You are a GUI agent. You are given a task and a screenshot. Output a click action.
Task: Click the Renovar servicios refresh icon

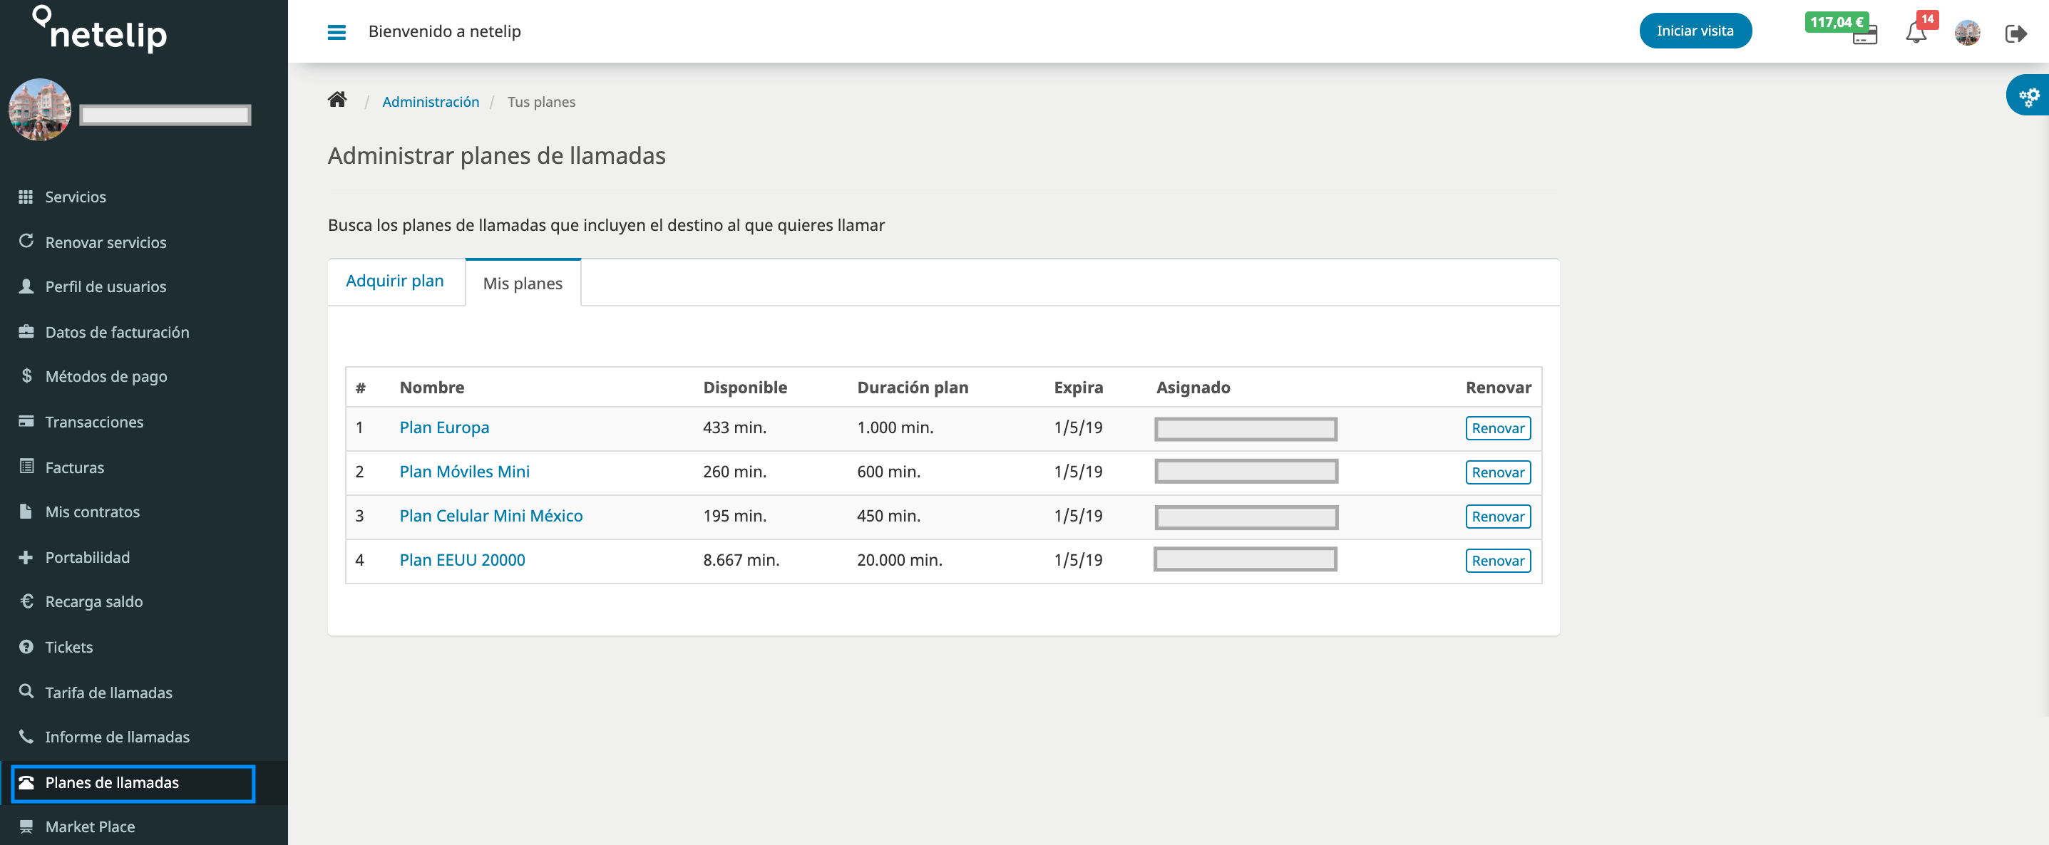[26, 241]
